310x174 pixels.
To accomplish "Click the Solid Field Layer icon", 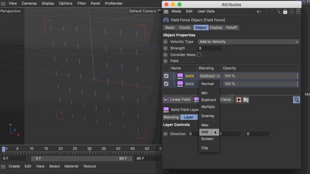I will [x=166, y=109].
